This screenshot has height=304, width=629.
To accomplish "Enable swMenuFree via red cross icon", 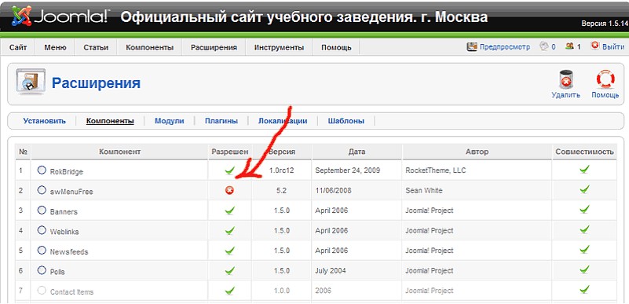I will 229,191.
